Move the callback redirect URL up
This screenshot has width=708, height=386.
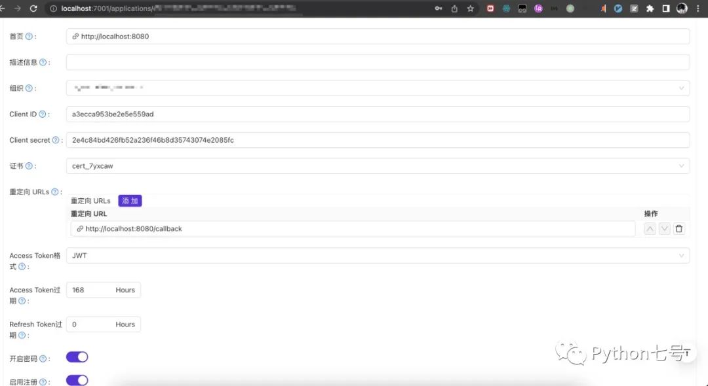[650, 229]
